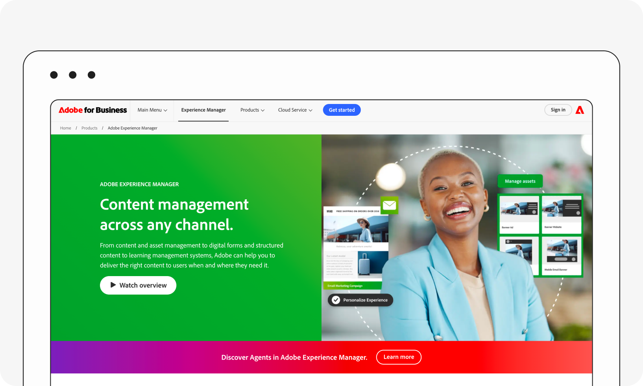The image size is (643, 386).
Task: Click Discover Agents in Adobe Experience Manager text
Action: (294, 357)
